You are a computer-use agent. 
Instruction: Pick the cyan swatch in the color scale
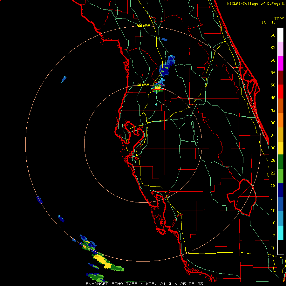[x=281, y=233]
